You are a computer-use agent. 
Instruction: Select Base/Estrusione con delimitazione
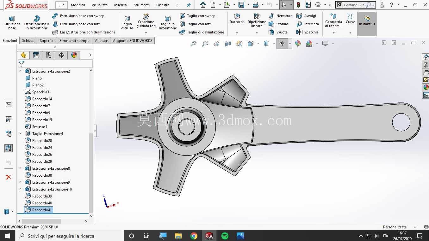84,32
